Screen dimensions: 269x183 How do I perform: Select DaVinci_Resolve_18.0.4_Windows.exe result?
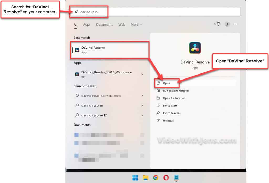coord(110,75)
